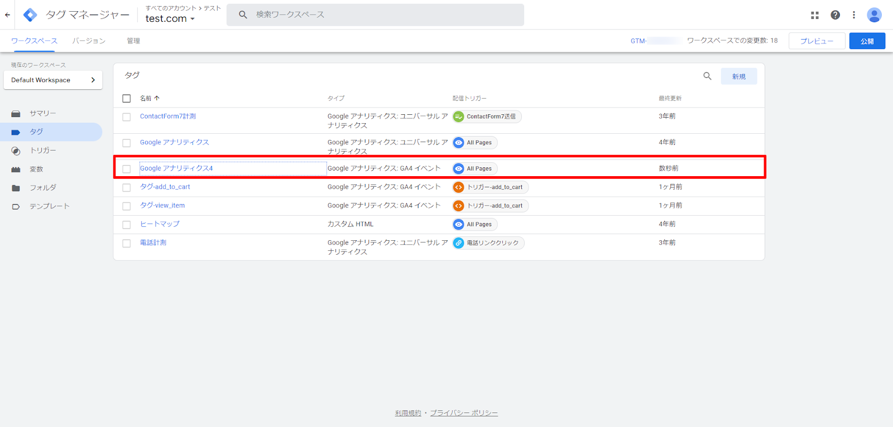Click the すべてのアカウント breadcrumb
This screenshot has height=427, width=893.
(171, 8)
